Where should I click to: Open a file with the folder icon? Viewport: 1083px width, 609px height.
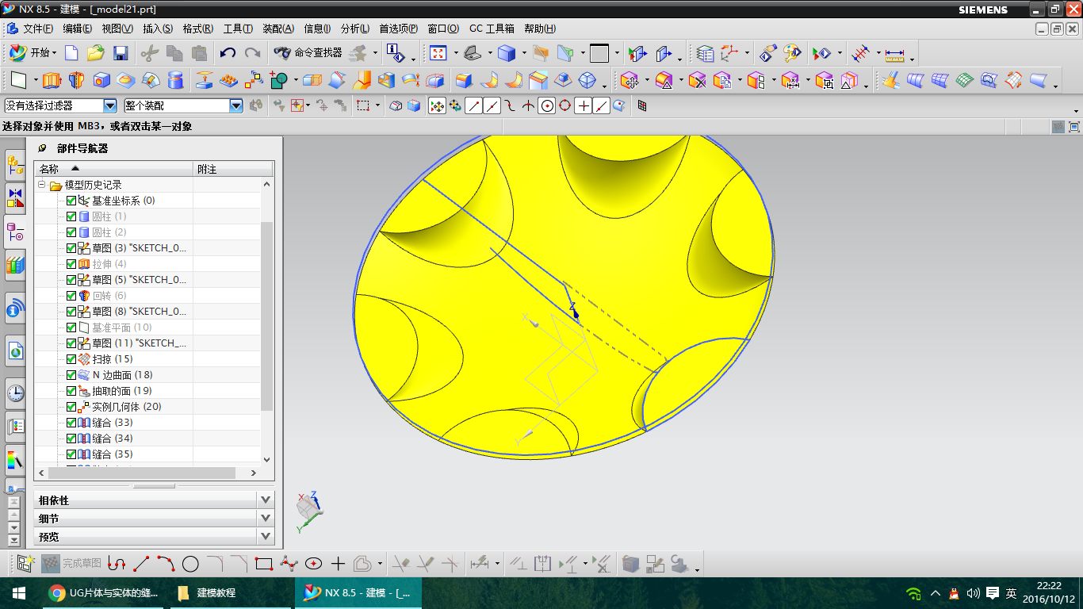[96, 53]
